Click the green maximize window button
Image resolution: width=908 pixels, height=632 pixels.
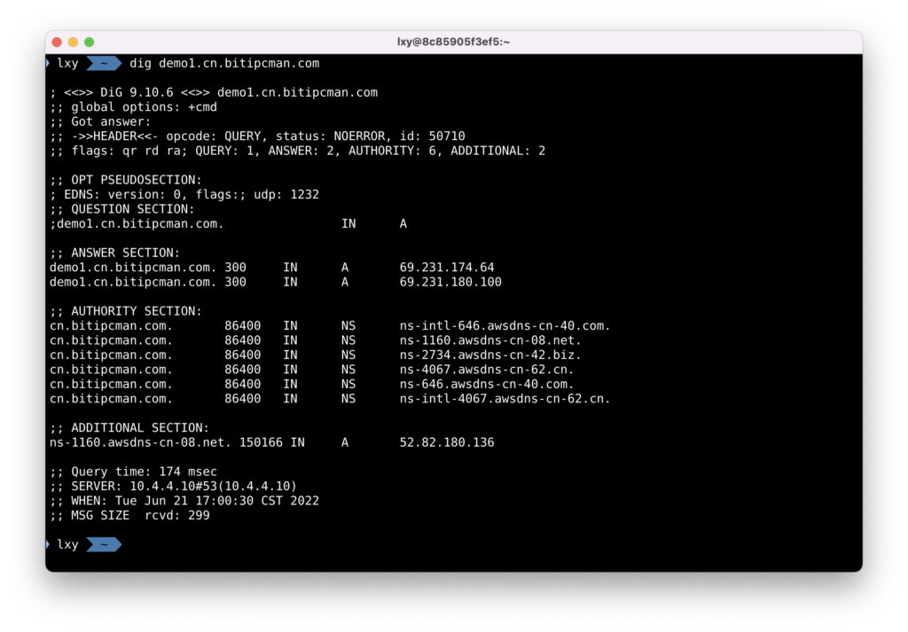tap(89, 42)
